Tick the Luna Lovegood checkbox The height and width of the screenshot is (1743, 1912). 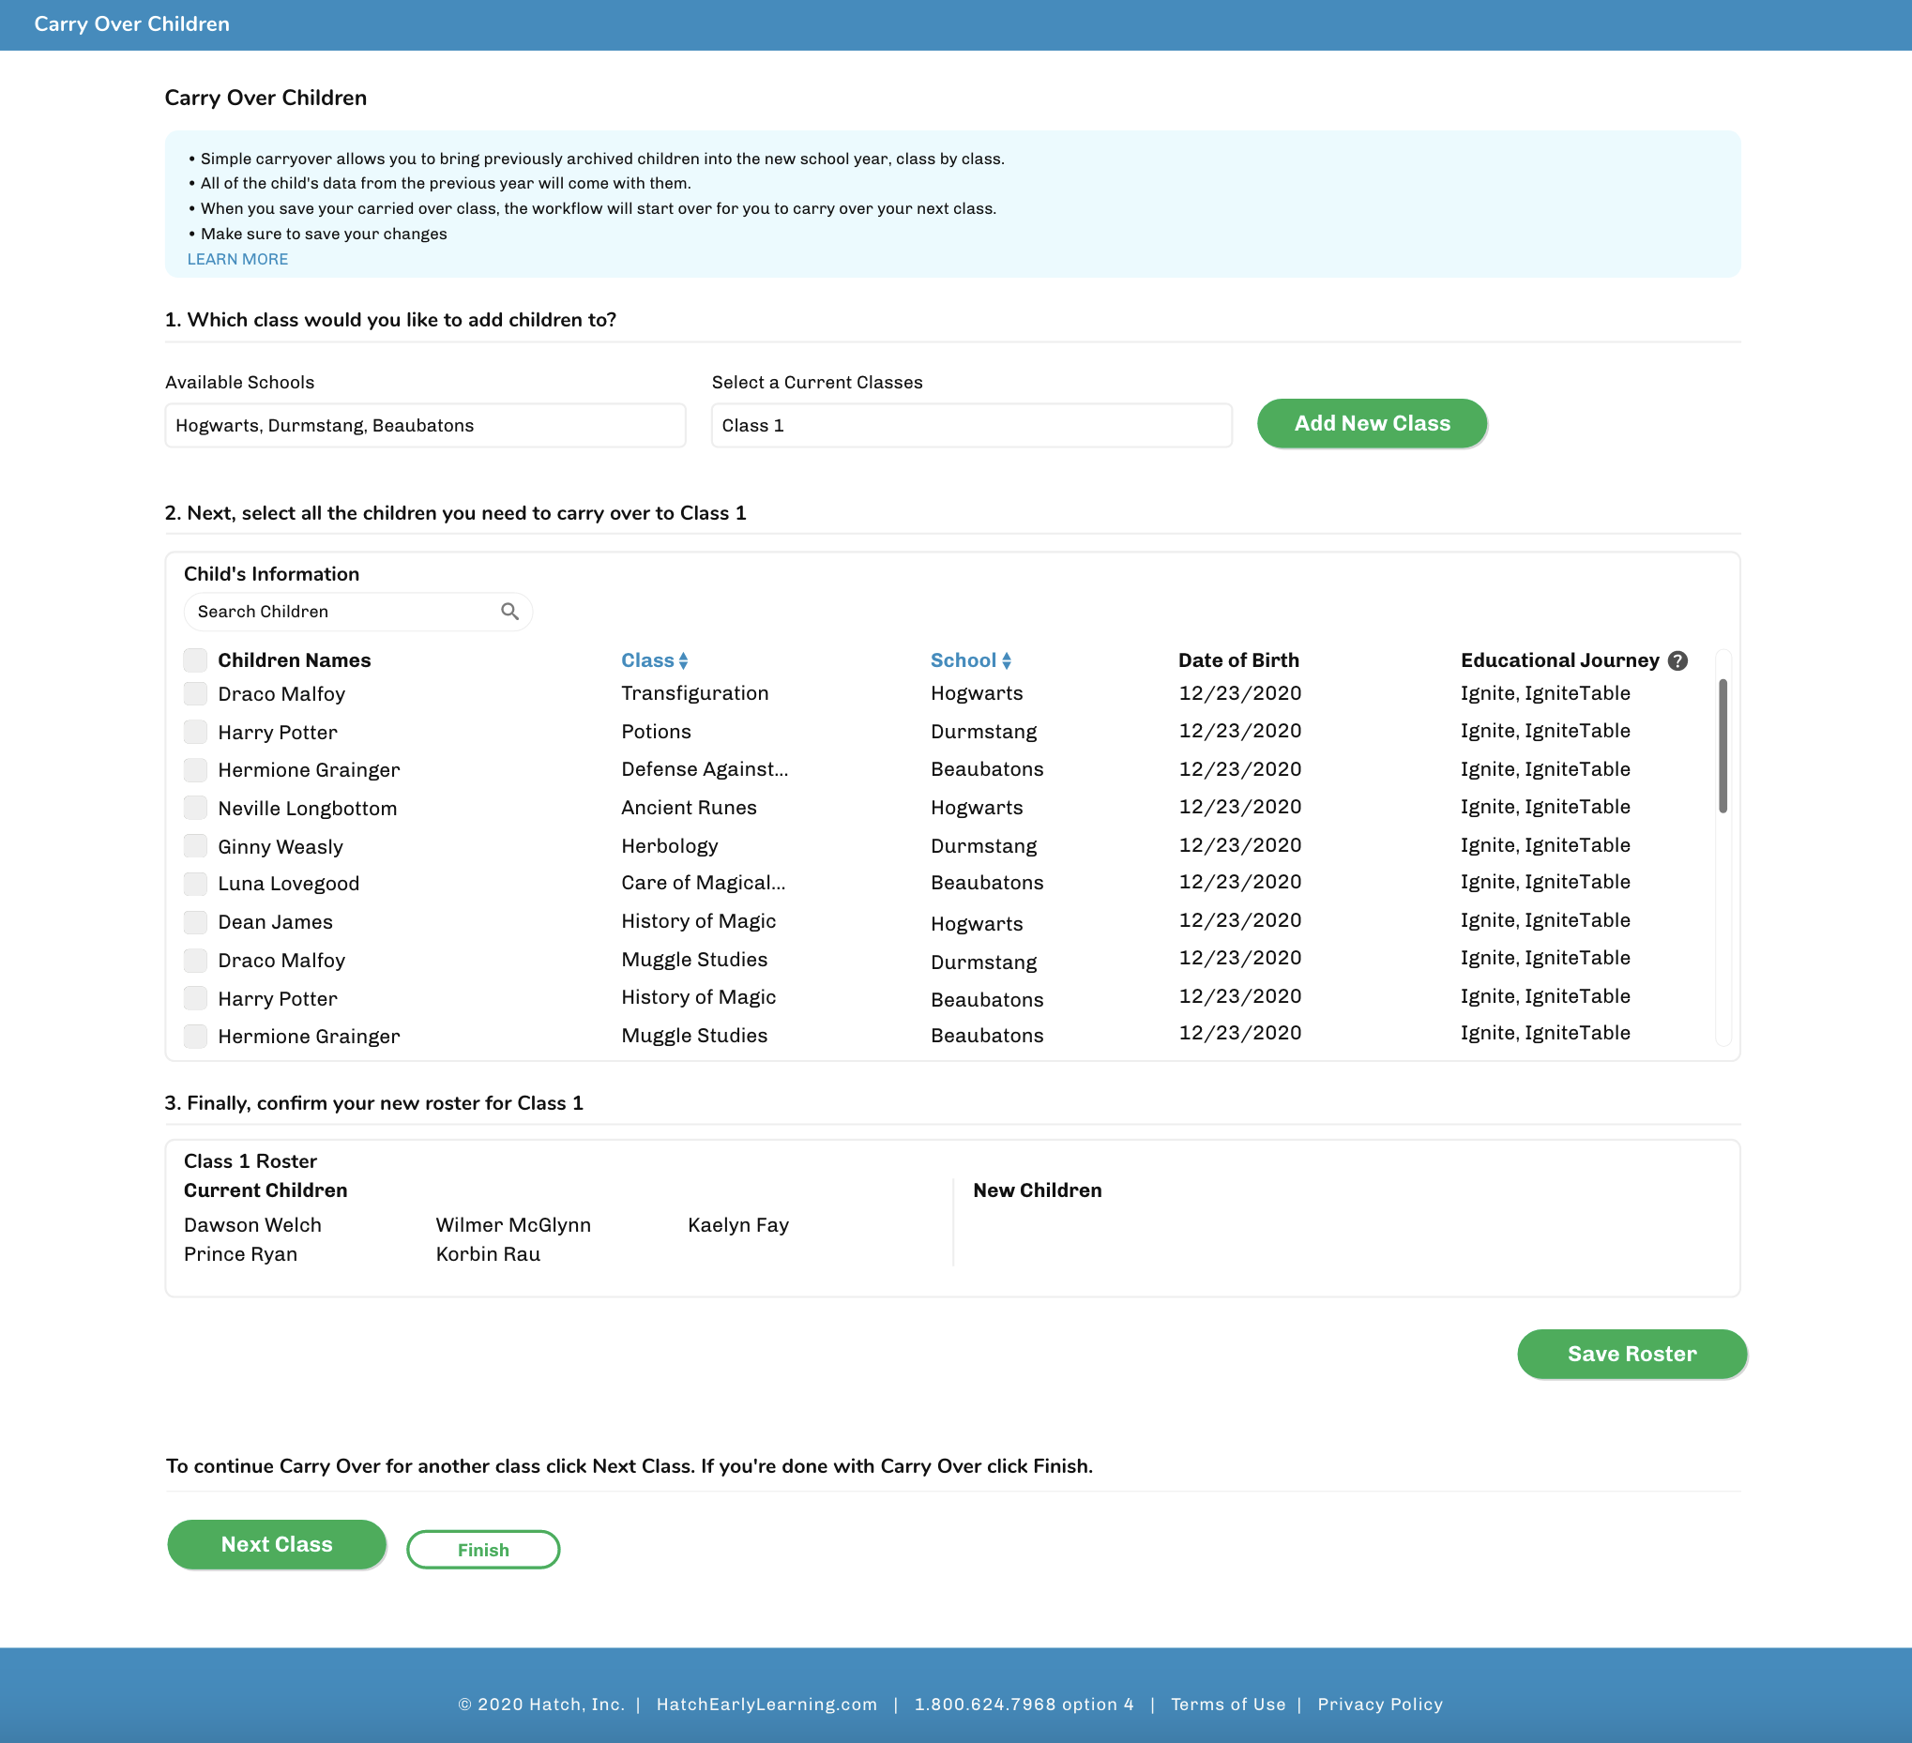coord(195,884)
